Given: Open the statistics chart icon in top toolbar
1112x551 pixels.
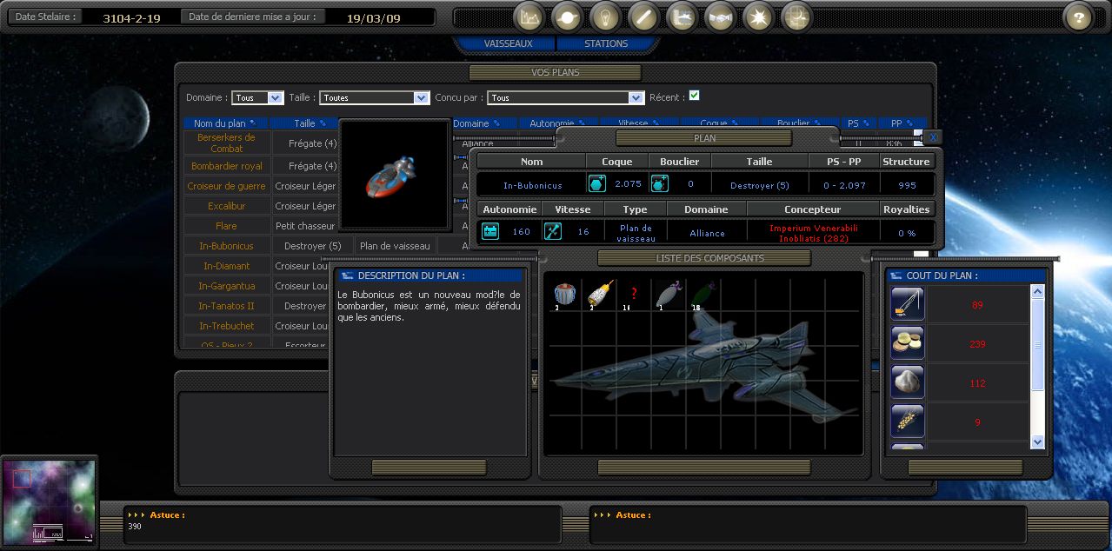Looking at the screenshot, I should tap(529, 17).
